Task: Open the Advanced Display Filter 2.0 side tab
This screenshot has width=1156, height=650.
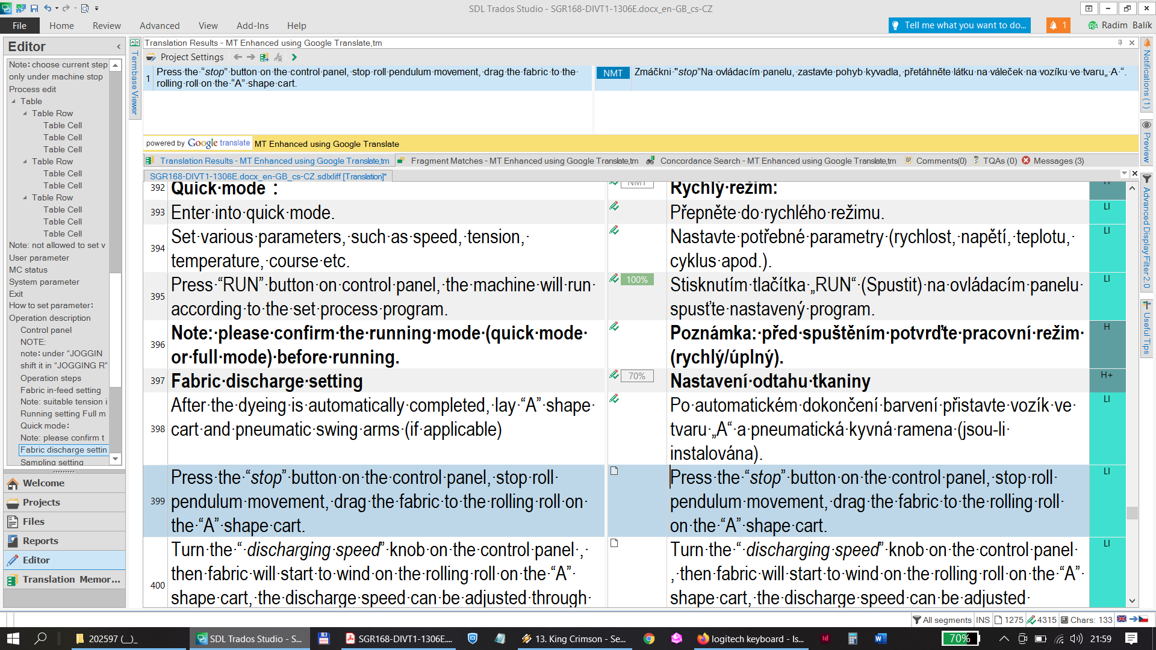Action: click(1146, 232)
